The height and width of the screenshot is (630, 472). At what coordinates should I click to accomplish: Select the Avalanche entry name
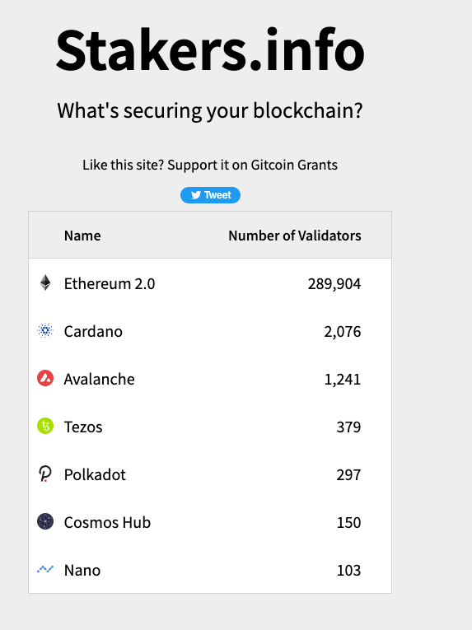coord(100,380)
